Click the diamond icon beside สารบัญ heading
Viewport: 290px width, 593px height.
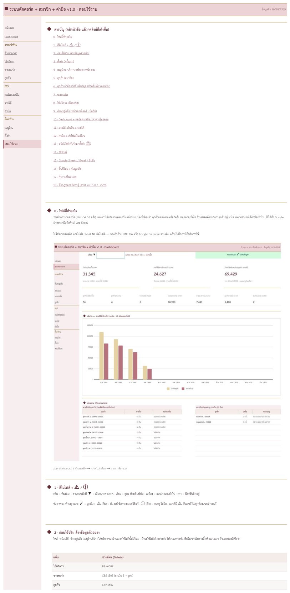[x=49, y=29]
